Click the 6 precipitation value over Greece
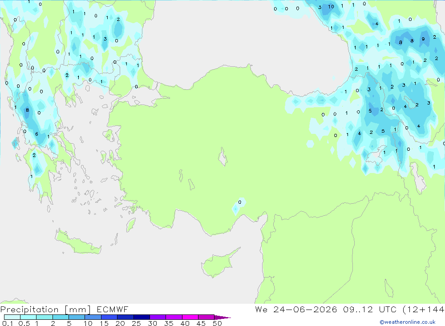The width and height of the screenshot is (445, 326). click(36, 134)
